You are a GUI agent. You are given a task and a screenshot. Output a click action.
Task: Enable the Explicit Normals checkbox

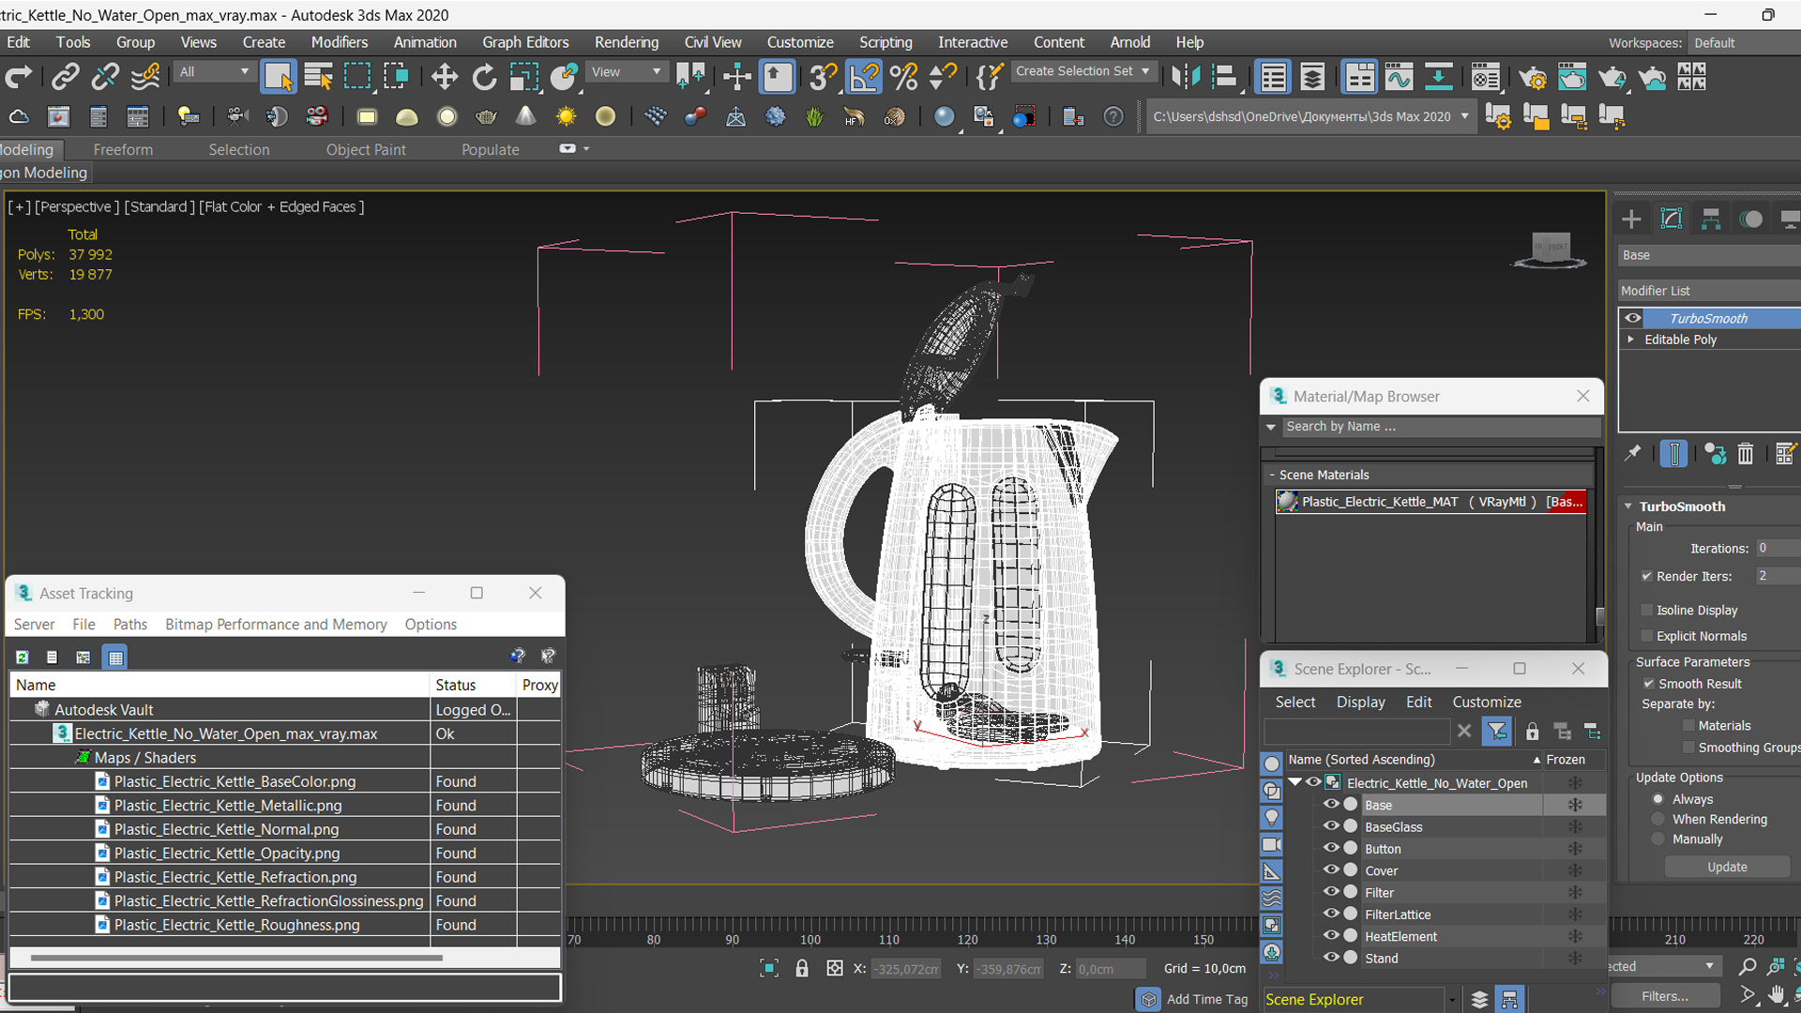click(x=1647, y=636)
